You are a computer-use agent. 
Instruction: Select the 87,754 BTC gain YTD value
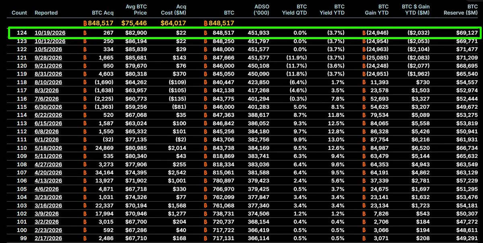[x=380, y=139]
